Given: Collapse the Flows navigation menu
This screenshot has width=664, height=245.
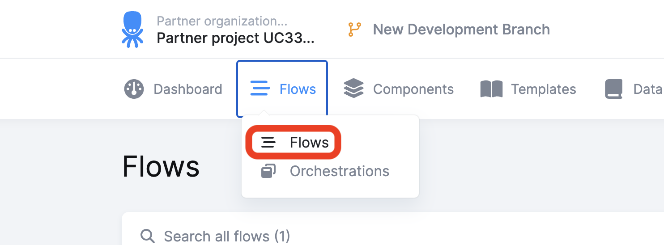Looking at the screenshot, I should (282, 89).
